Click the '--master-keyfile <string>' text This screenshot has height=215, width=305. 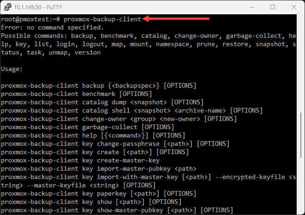[73, 185]
